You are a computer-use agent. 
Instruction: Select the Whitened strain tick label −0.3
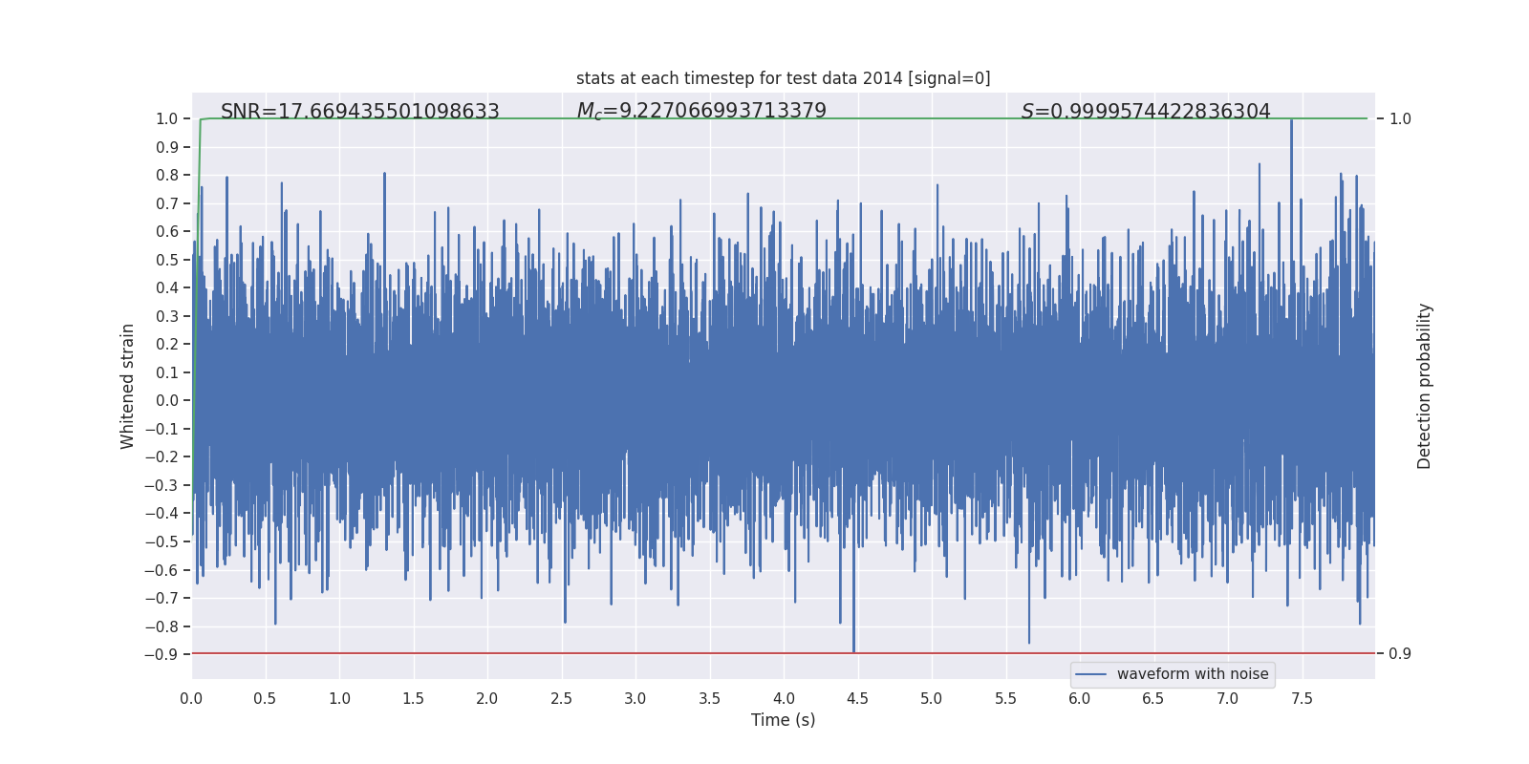[162, 485]
